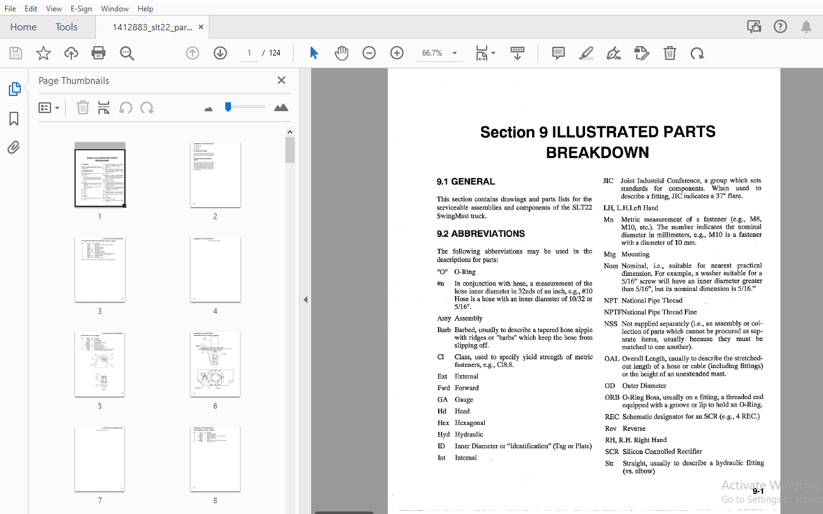Screen dimensions: 823x514
Task: Adjust the thumbnail size slider
Action: 228,107
